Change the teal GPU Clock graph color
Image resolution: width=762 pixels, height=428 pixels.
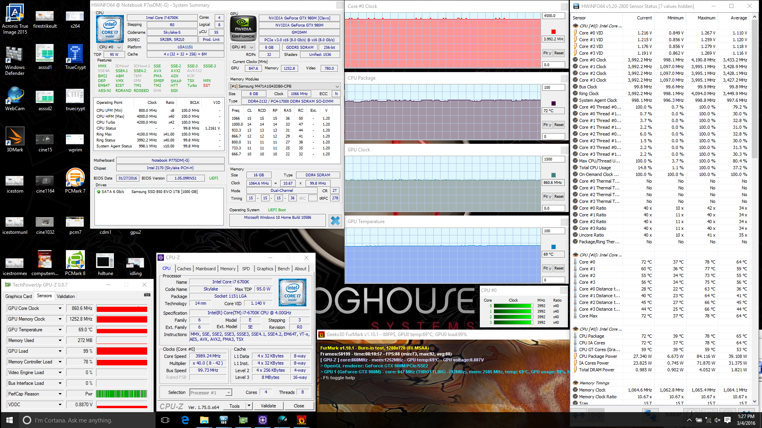[x=553, y=175]
